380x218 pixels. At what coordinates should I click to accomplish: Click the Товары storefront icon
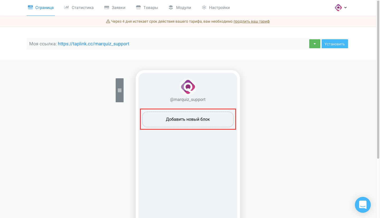[x=138, y=8]
